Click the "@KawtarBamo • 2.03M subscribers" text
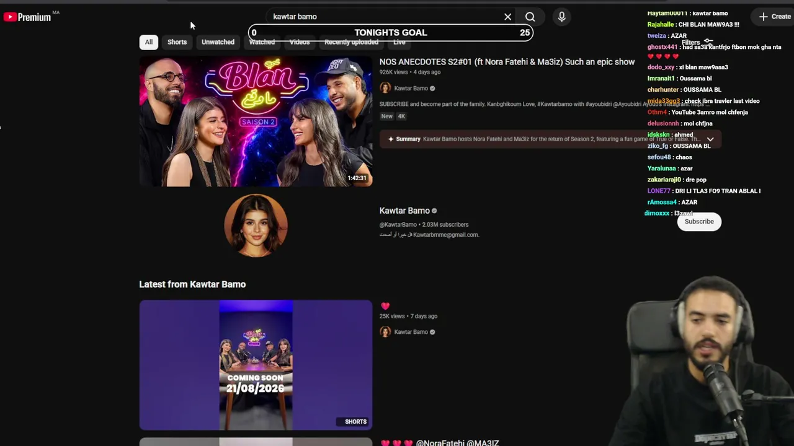 (x=424, y=225)
